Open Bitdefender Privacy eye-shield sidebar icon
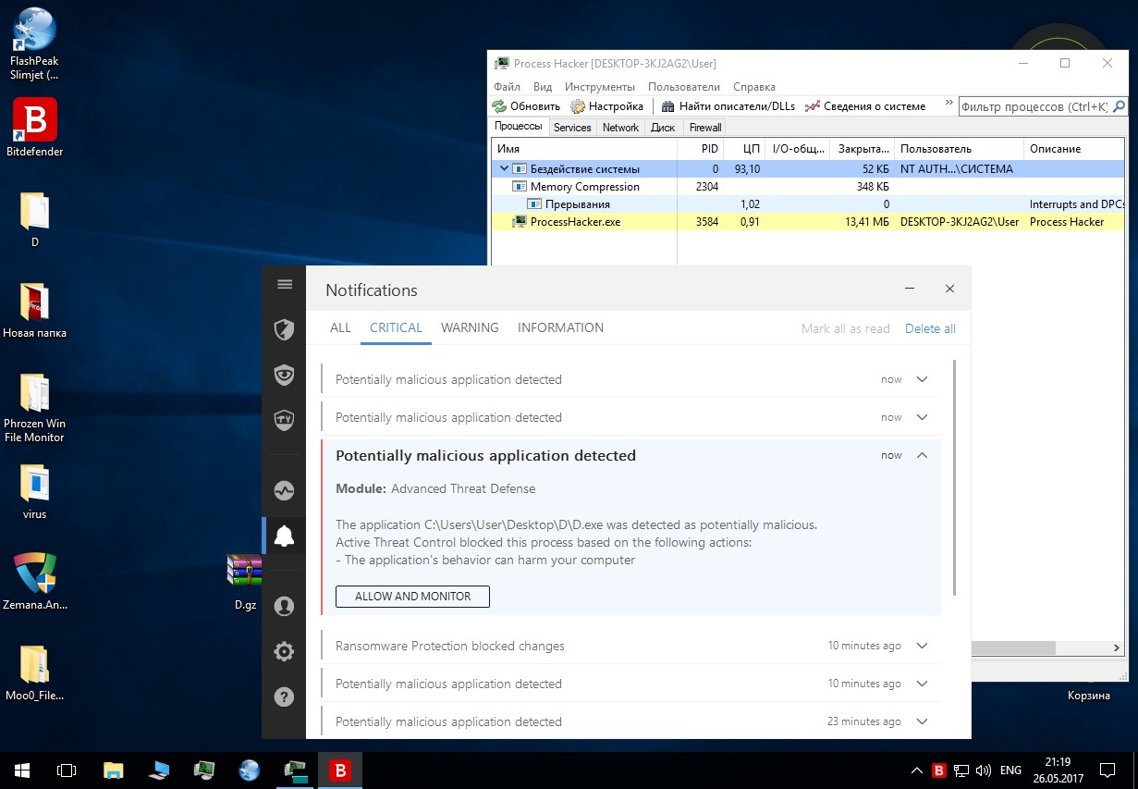This screenshot has width=1138, height=789. click(284, 375)
